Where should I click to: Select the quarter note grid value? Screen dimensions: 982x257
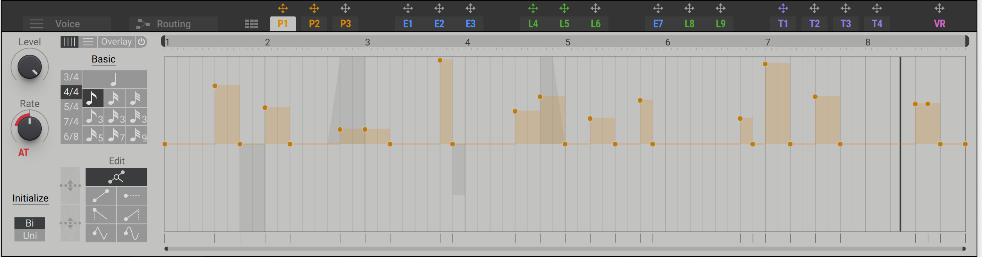coord(114,79)
